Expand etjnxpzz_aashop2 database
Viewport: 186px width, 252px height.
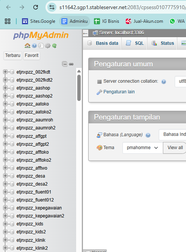coord(5,96)
